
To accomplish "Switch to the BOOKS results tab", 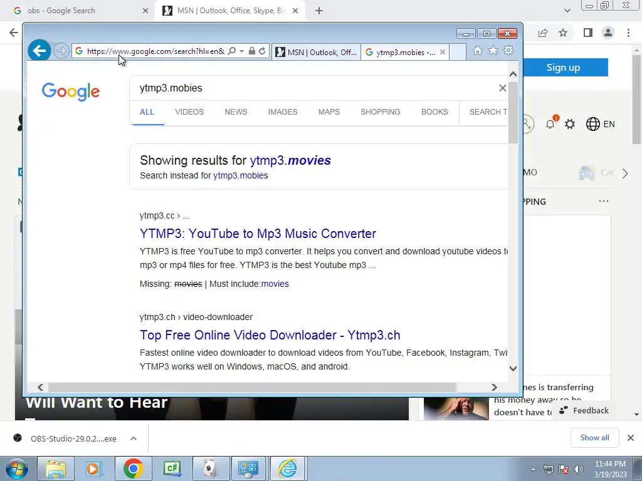I will click(434, 112).
